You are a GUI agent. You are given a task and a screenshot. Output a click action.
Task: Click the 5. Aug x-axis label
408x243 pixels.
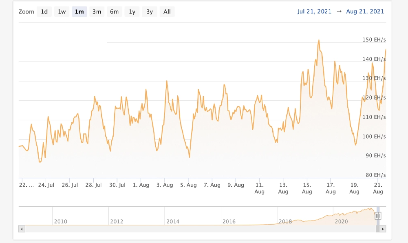[x=188, y=185]
